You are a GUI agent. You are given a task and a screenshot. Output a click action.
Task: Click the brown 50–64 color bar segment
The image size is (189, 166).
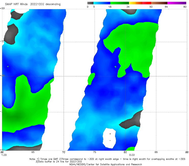159,3
